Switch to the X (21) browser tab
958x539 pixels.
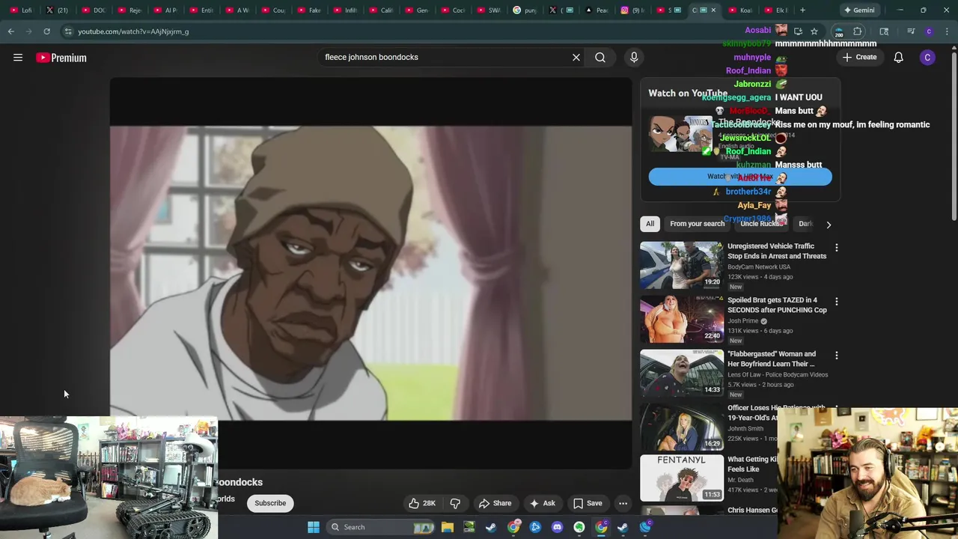[57, 10]
